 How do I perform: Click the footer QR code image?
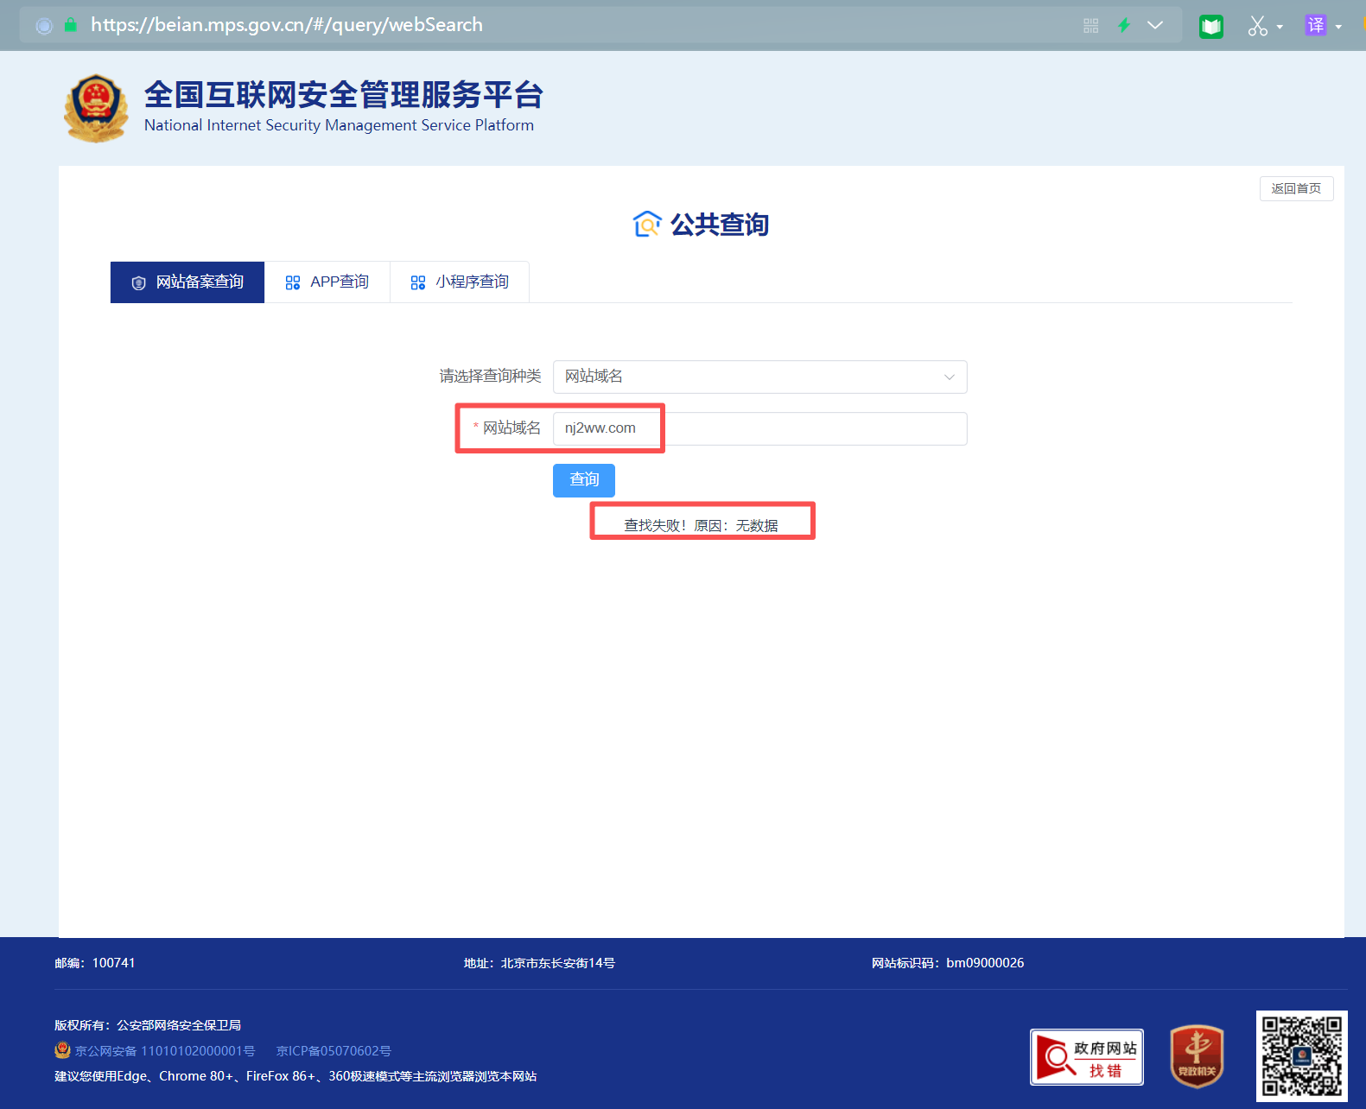(x=1301, y=1055)
